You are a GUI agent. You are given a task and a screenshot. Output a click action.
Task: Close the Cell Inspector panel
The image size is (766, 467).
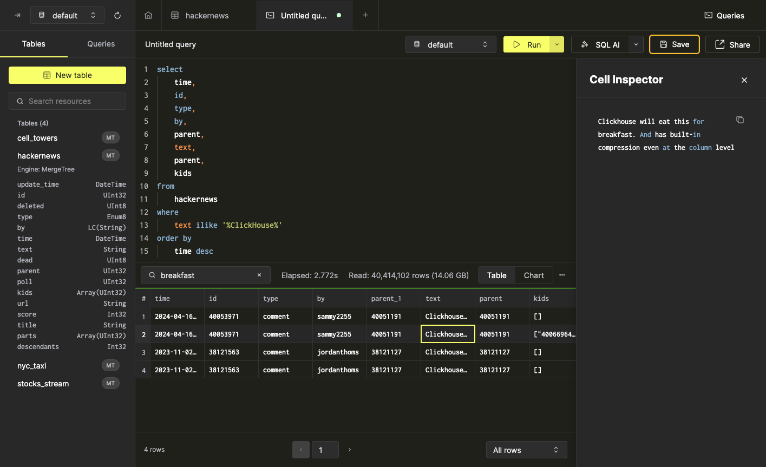pyautogui.click(x=744, y=80)
